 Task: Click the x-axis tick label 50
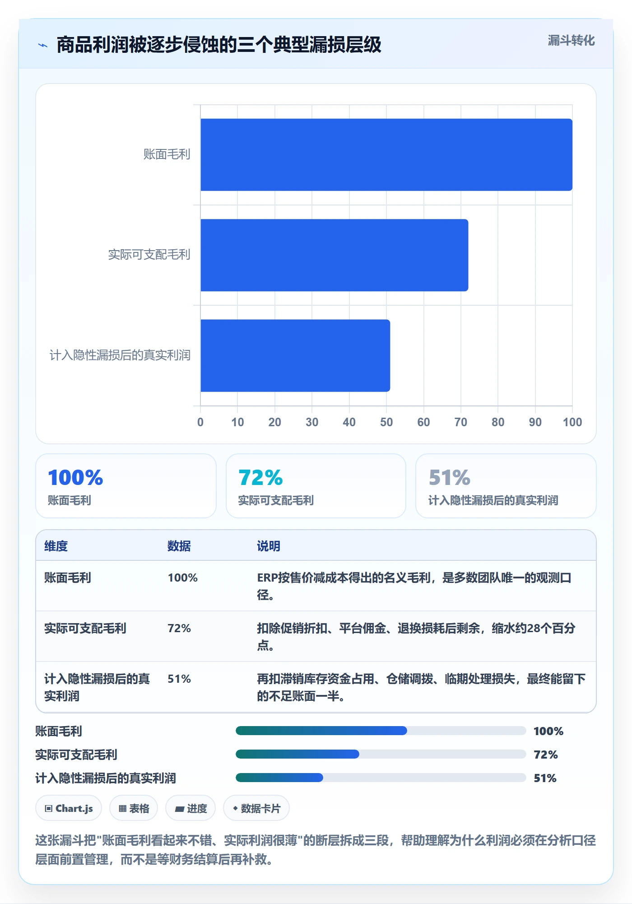386,422
